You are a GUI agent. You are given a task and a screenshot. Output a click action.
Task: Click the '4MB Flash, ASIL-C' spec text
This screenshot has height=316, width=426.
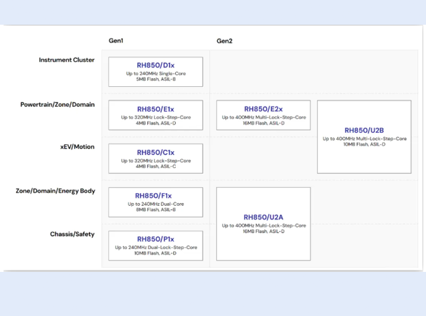point(155,166)
